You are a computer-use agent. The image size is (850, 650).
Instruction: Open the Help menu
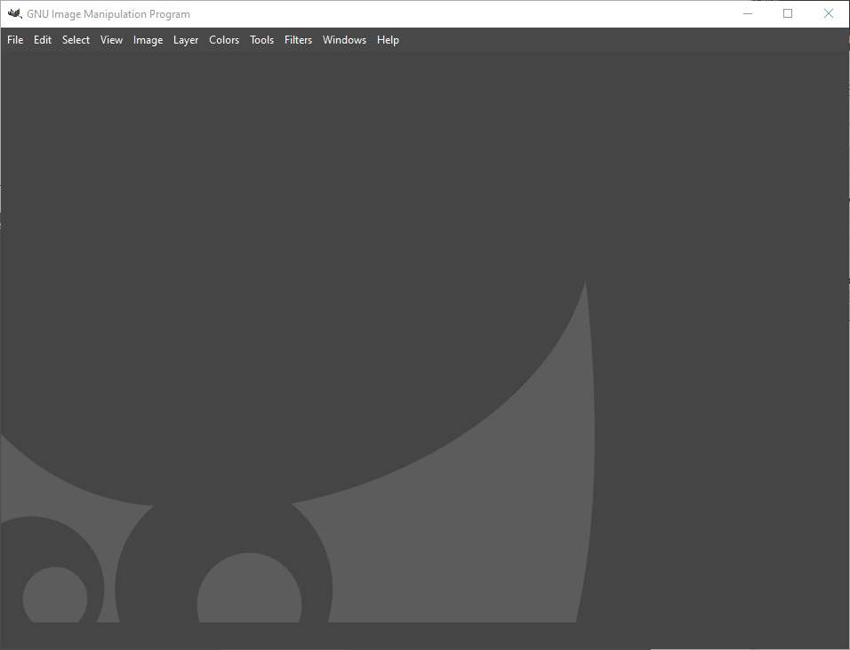388,40
